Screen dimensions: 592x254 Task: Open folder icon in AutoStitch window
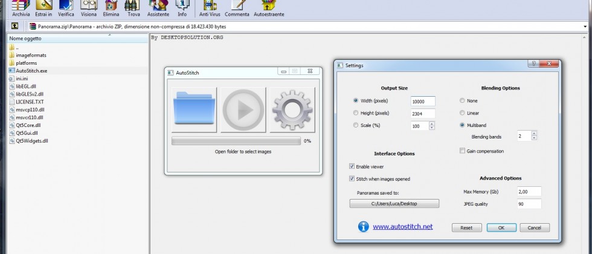coord(194,109)
